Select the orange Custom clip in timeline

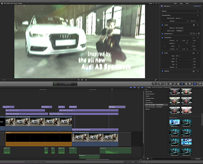pos(39,139)
